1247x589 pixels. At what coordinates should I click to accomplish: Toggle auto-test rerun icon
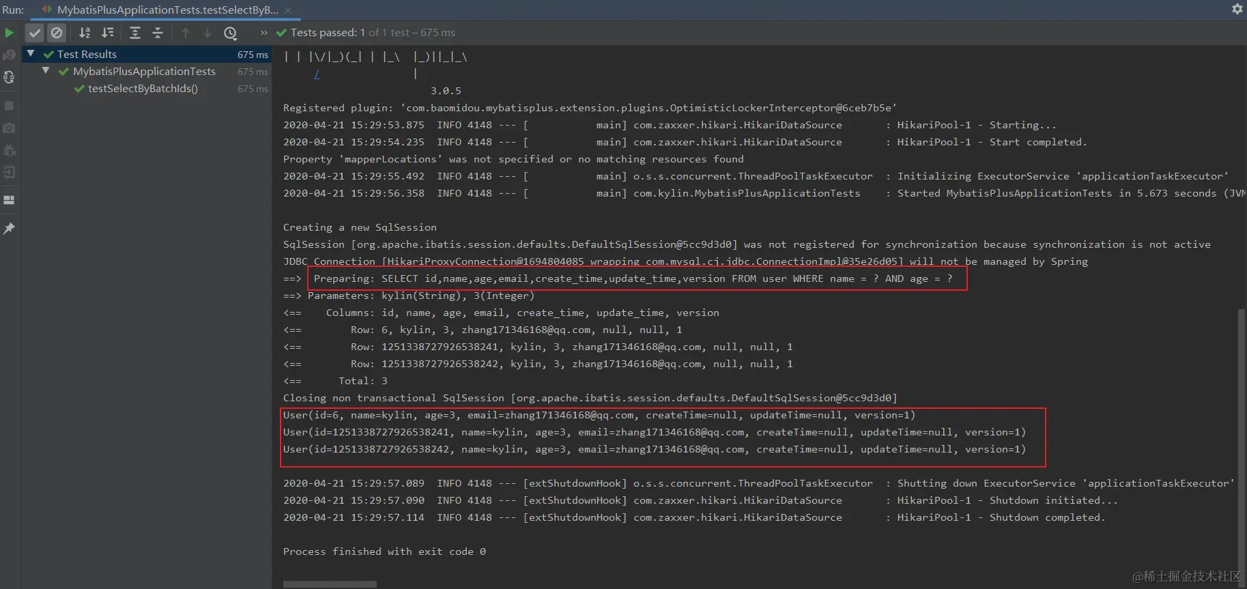pos(9,77)
